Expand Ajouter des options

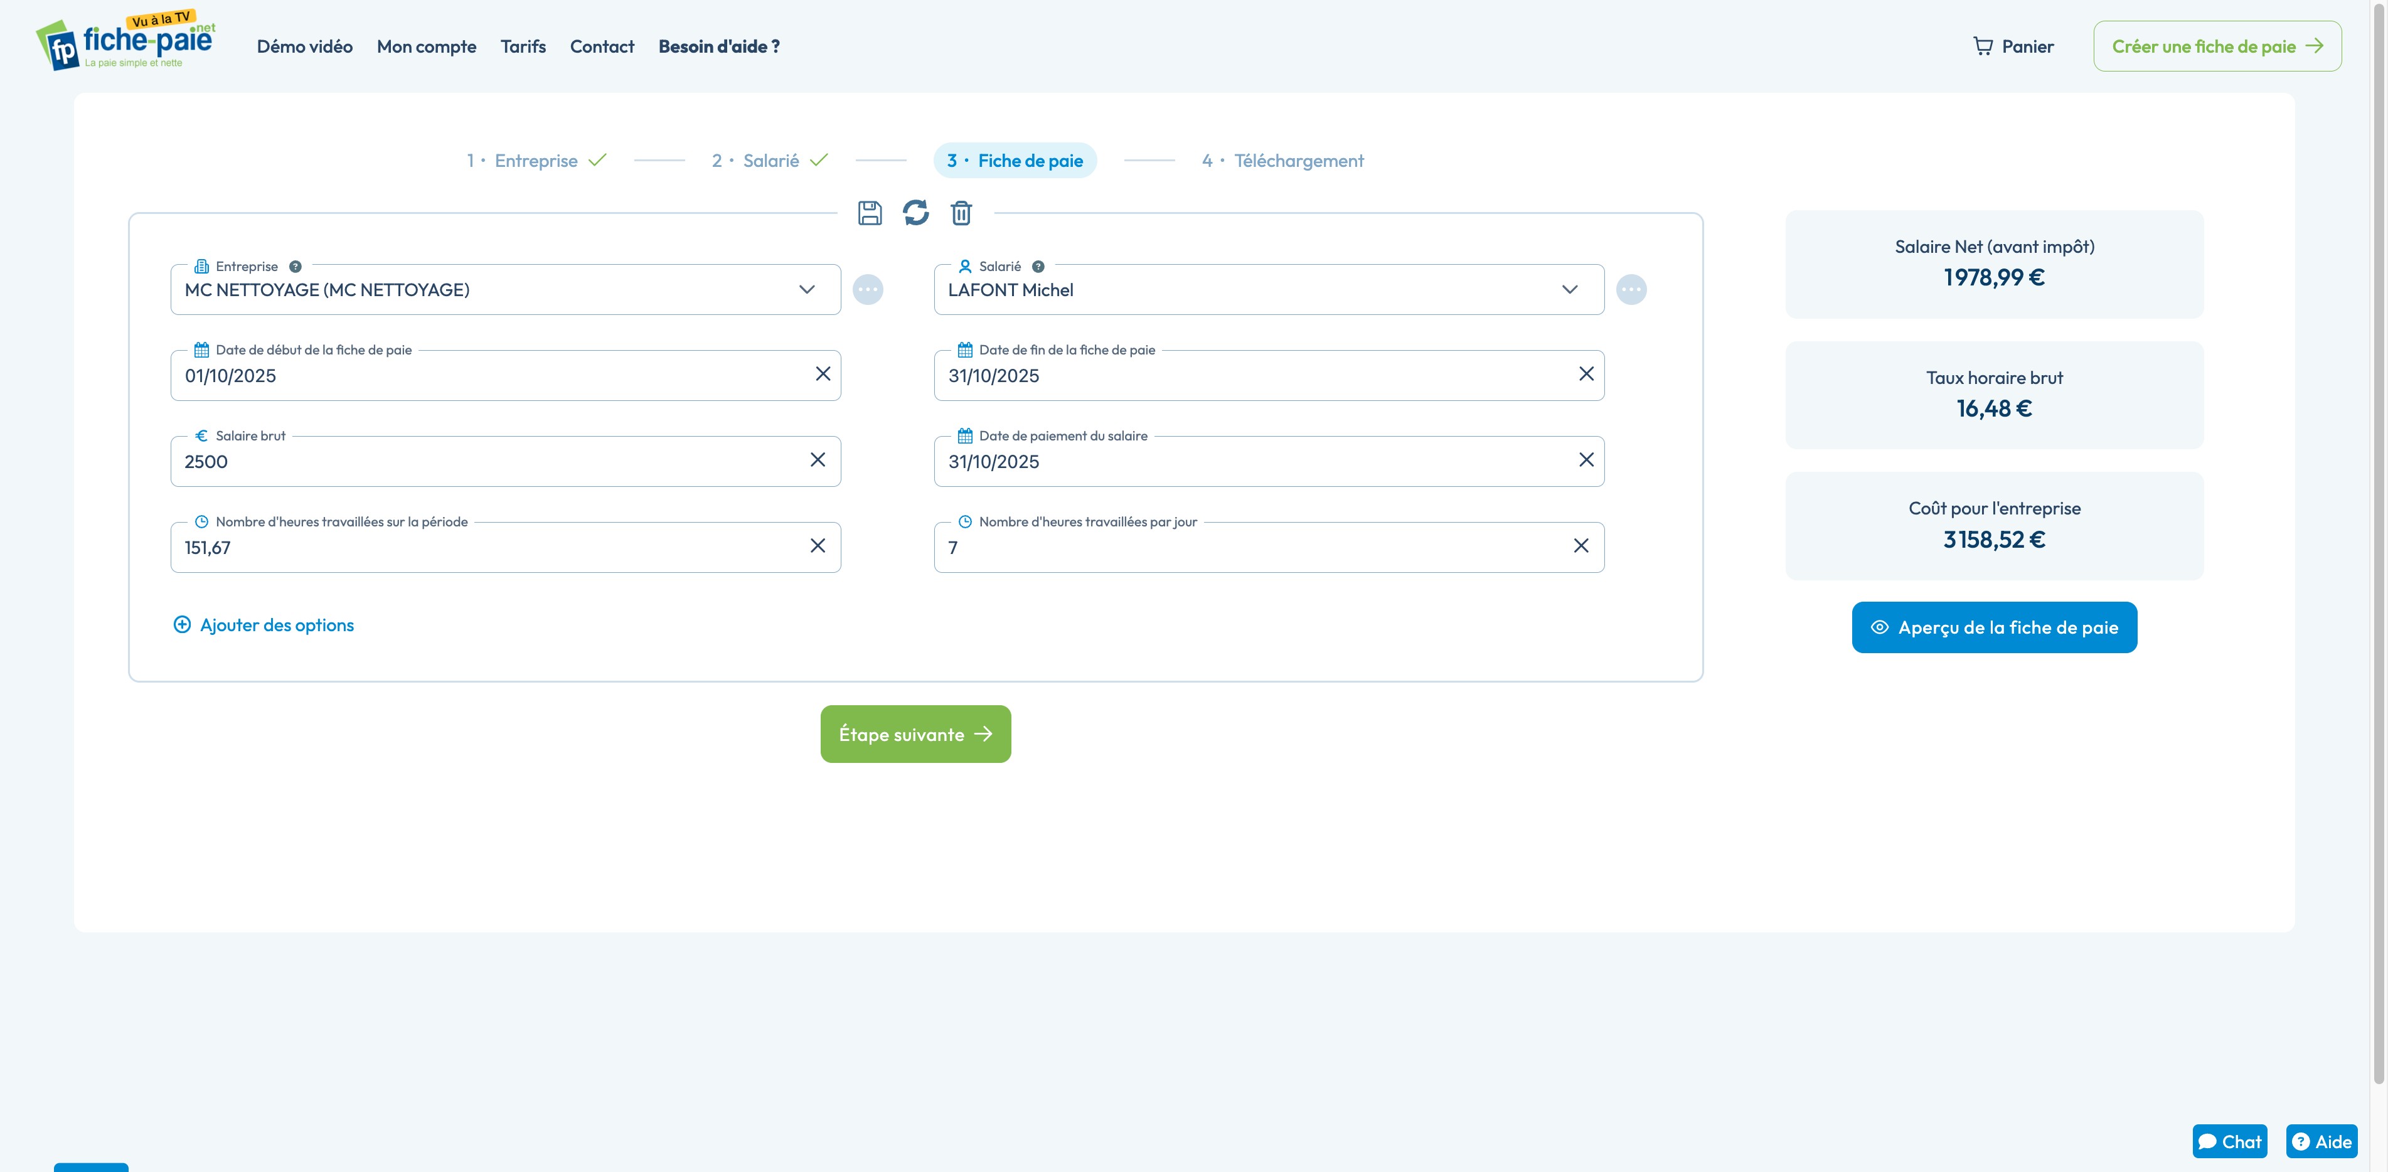pyautogui.click(x=264, y=625)
